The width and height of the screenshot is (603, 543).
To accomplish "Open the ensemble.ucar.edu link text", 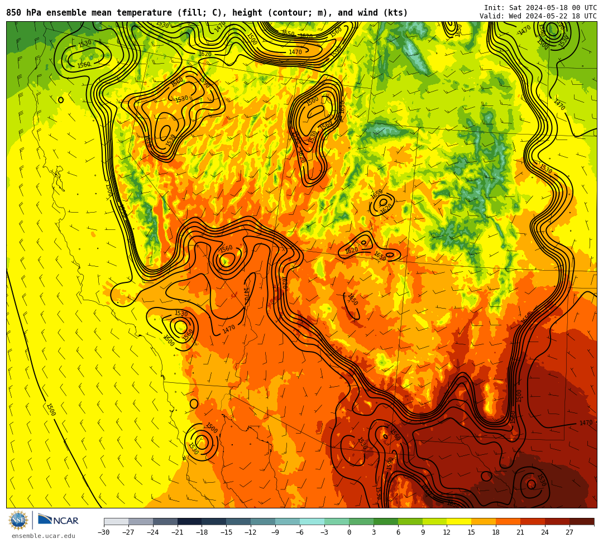I will [44, 536].
